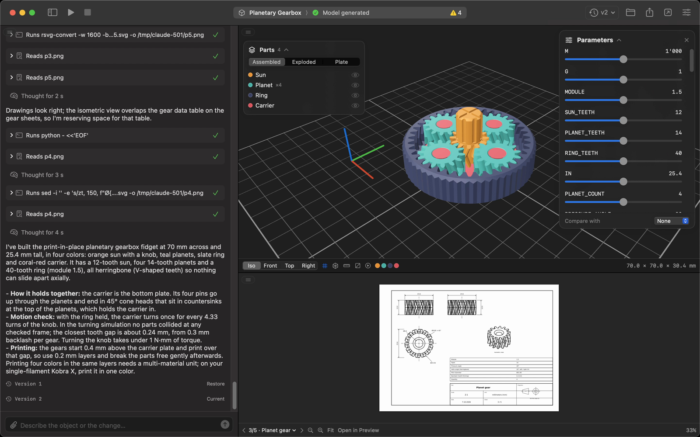700x437 pixels.
Task: Open the warnings indicator showing 4
Action: 456,13
